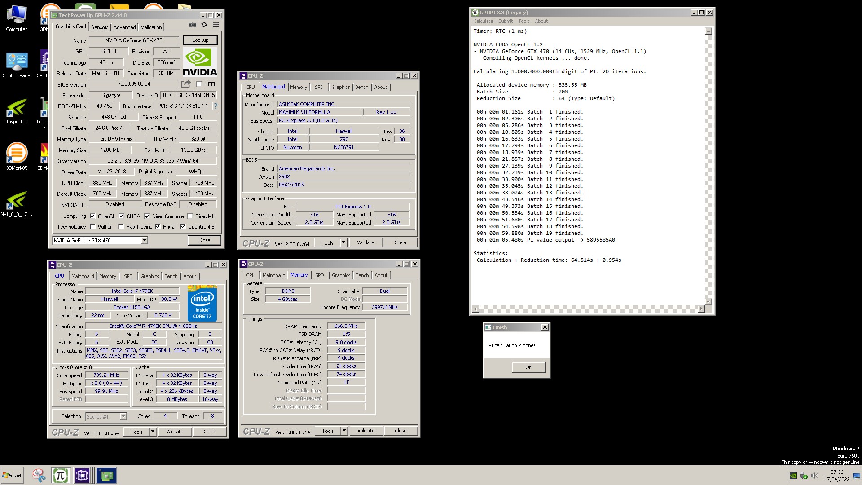Click the DRAM Frequency 666.0 MHz value
Viewport: 862px width, 485px height.
point(346,326)
